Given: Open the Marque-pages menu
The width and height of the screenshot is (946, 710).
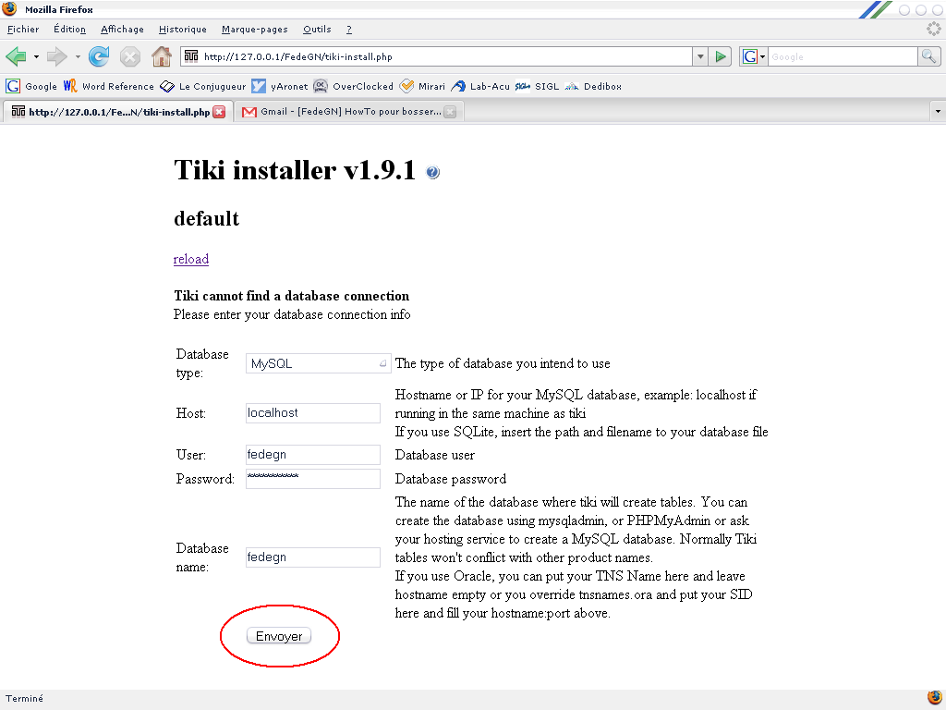Looking at the screenshot, I should click(x=255, y=30).
